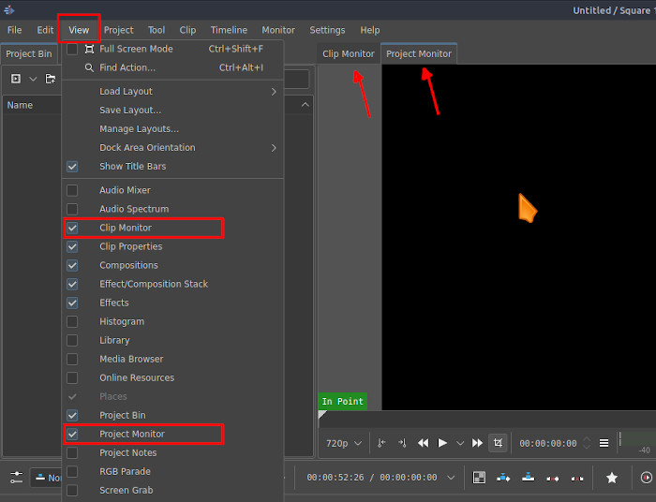This screenshot has height=502, width=656.
Task: Click the fast forward button in monitor
Action: click(477, 443)
